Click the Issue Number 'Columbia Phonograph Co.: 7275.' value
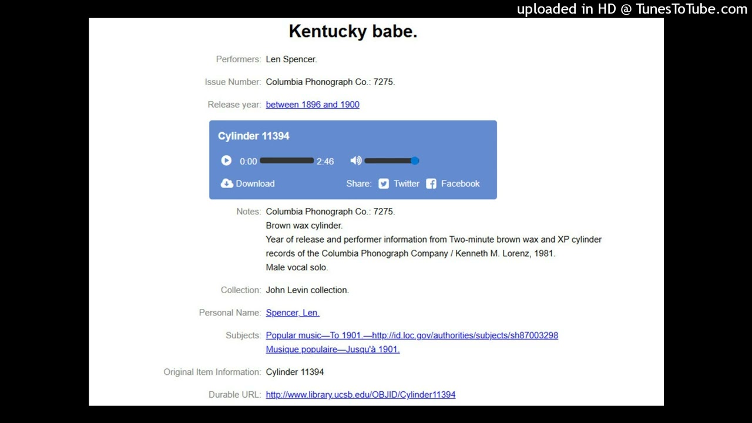The width and height of the screenshot is (752, 423). click(x=330, y=82)
